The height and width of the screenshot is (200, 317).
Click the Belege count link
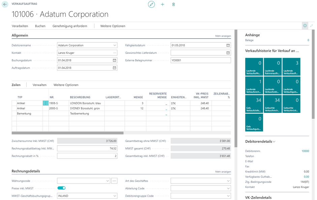click(308, 40)
